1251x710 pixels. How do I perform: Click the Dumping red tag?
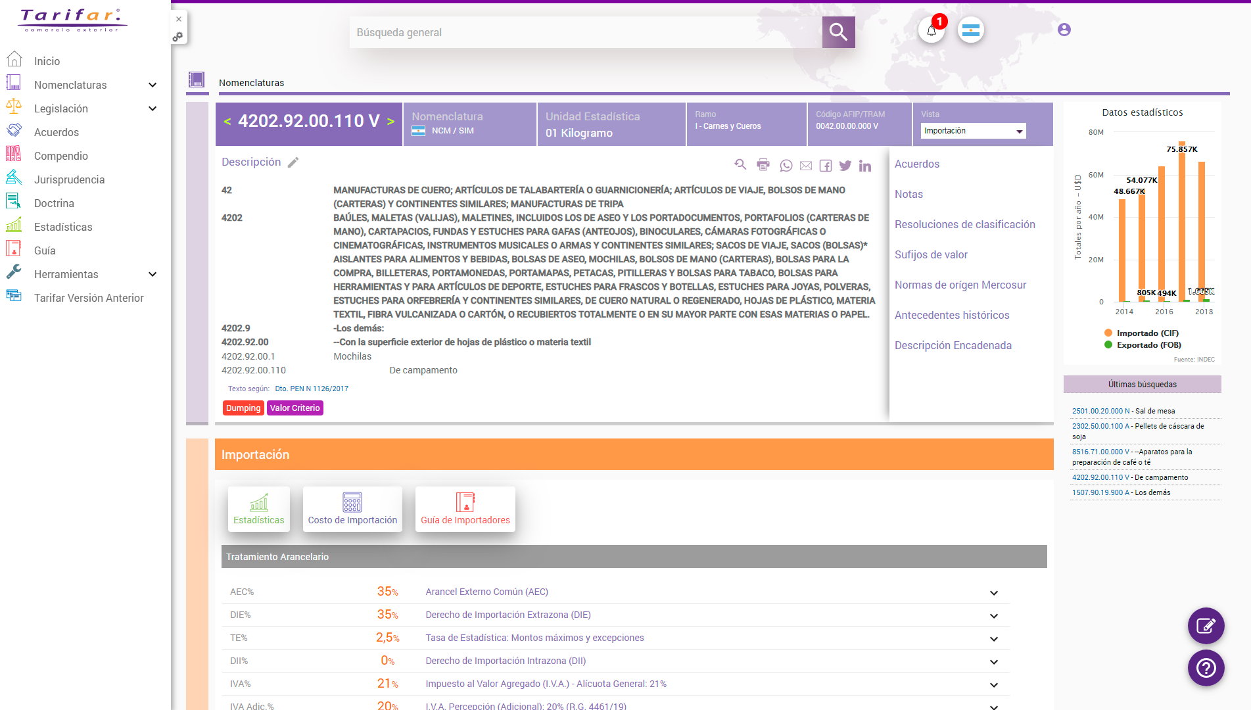pyautogui.click(x=243, y=408)
